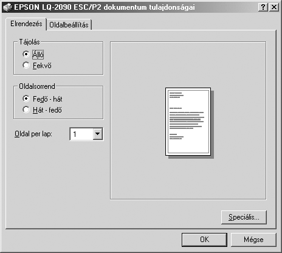
Task: Select the Álló orientation radio button
Action: tap(26, 54)
